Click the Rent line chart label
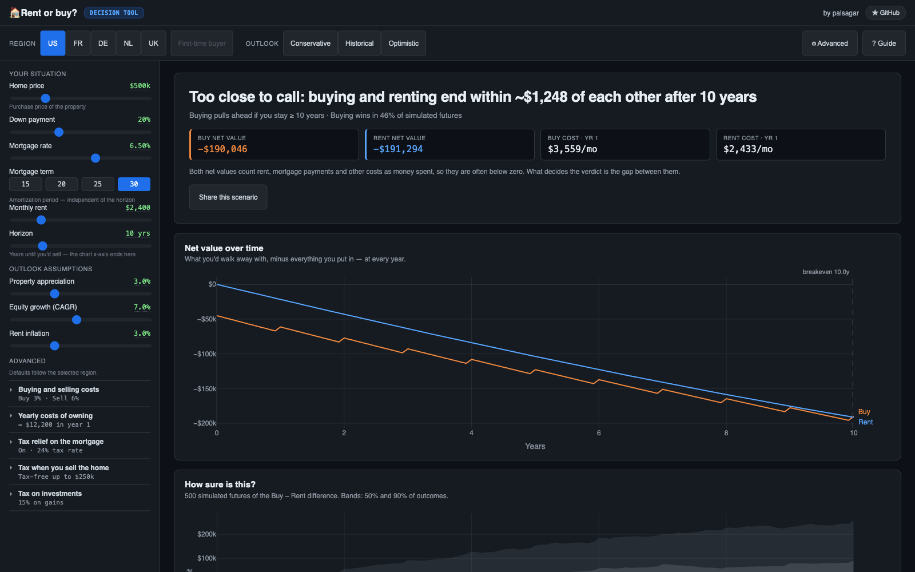915x572 pixels. [x=865, y=422]
